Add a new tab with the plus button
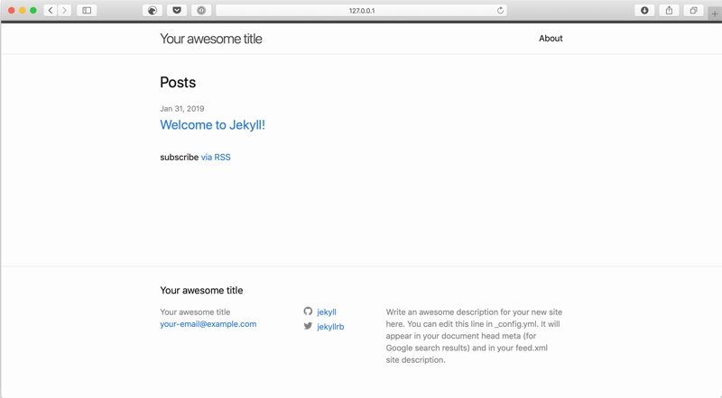This screenshot has width=722, height=398. 715,14
